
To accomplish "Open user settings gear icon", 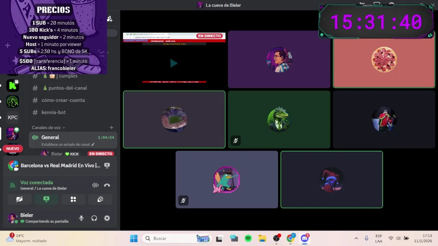I will (107, 218).
